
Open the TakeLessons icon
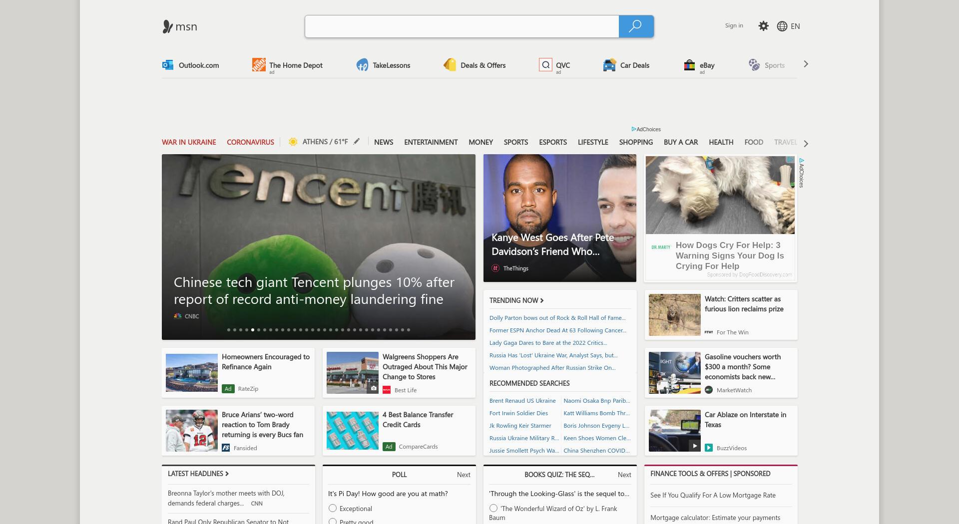click(362, 65)
